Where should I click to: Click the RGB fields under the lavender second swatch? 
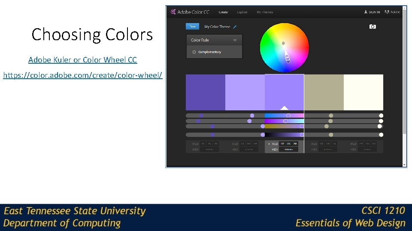pos(249,144)
